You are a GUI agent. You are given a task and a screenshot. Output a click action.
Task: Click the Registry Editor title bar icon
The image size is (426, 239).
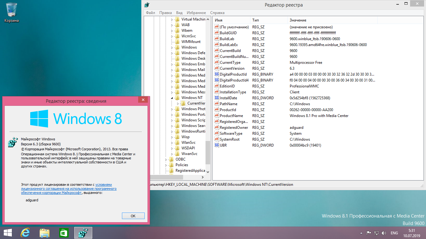147,5
